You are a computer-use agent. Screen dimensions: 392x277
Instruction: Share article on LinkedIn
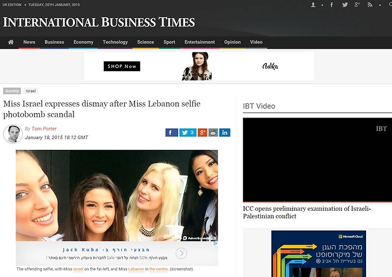(224, 132)
